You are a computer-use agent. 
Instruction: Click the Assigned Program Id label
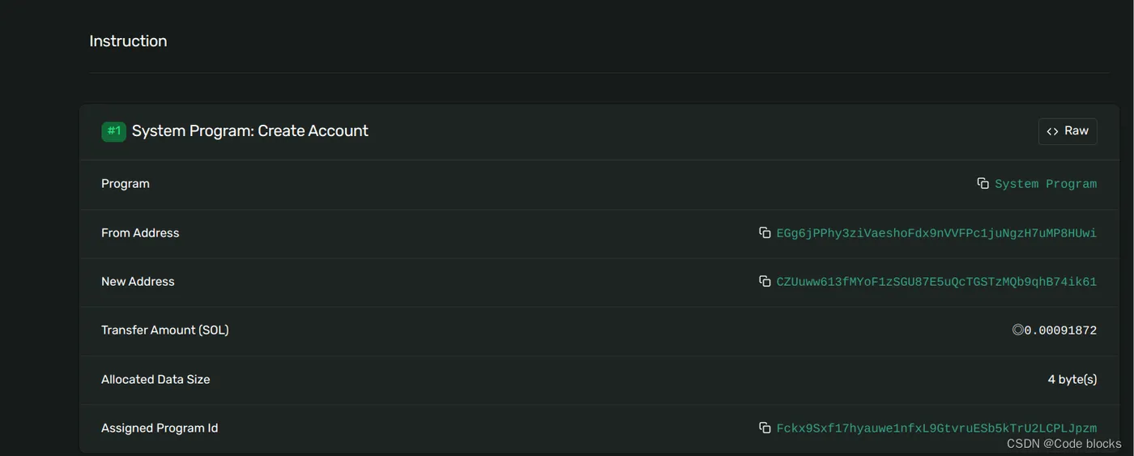coord(160,428)
